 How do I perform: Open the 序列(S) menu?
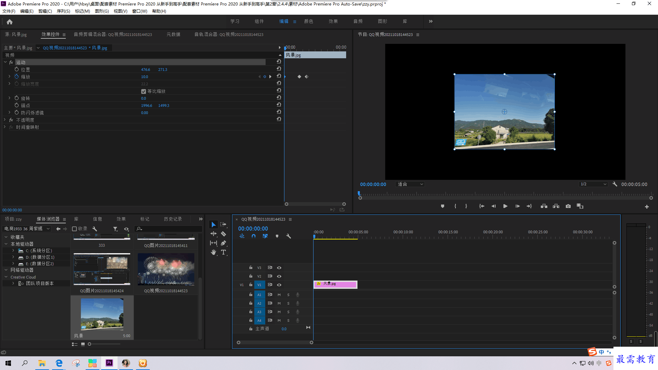coord(63,11)
